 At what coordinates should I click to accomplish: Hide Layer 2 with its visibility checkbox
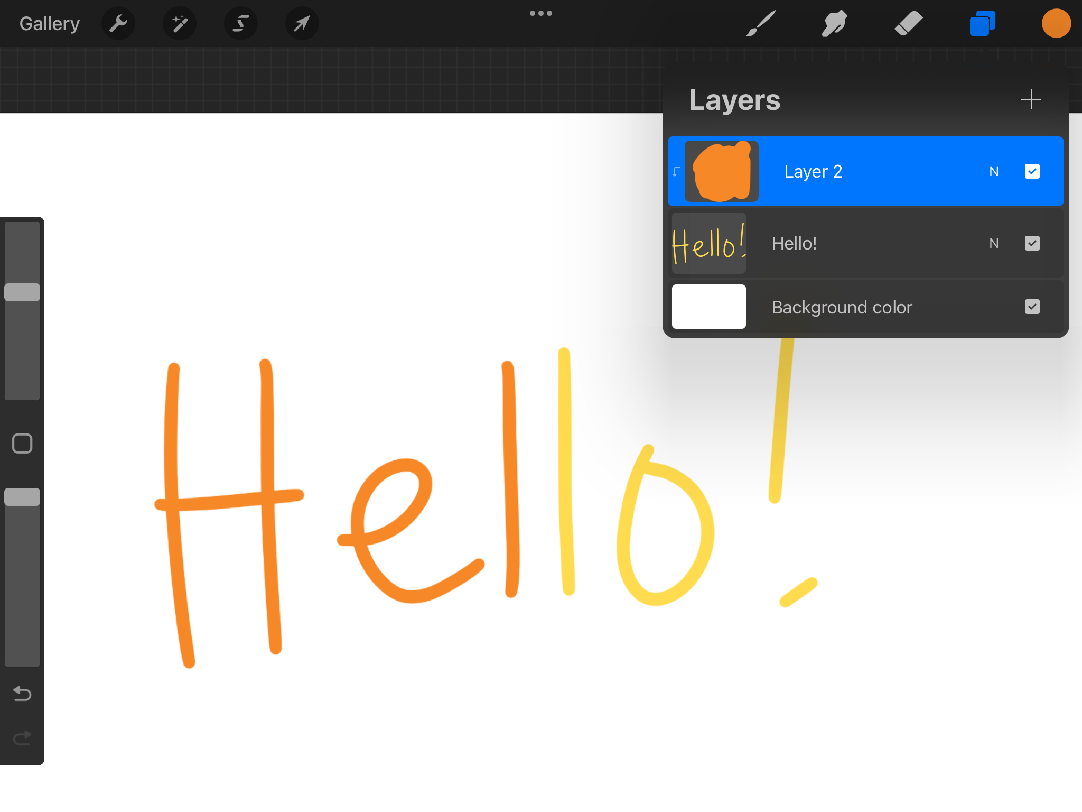pos(1032,171)
